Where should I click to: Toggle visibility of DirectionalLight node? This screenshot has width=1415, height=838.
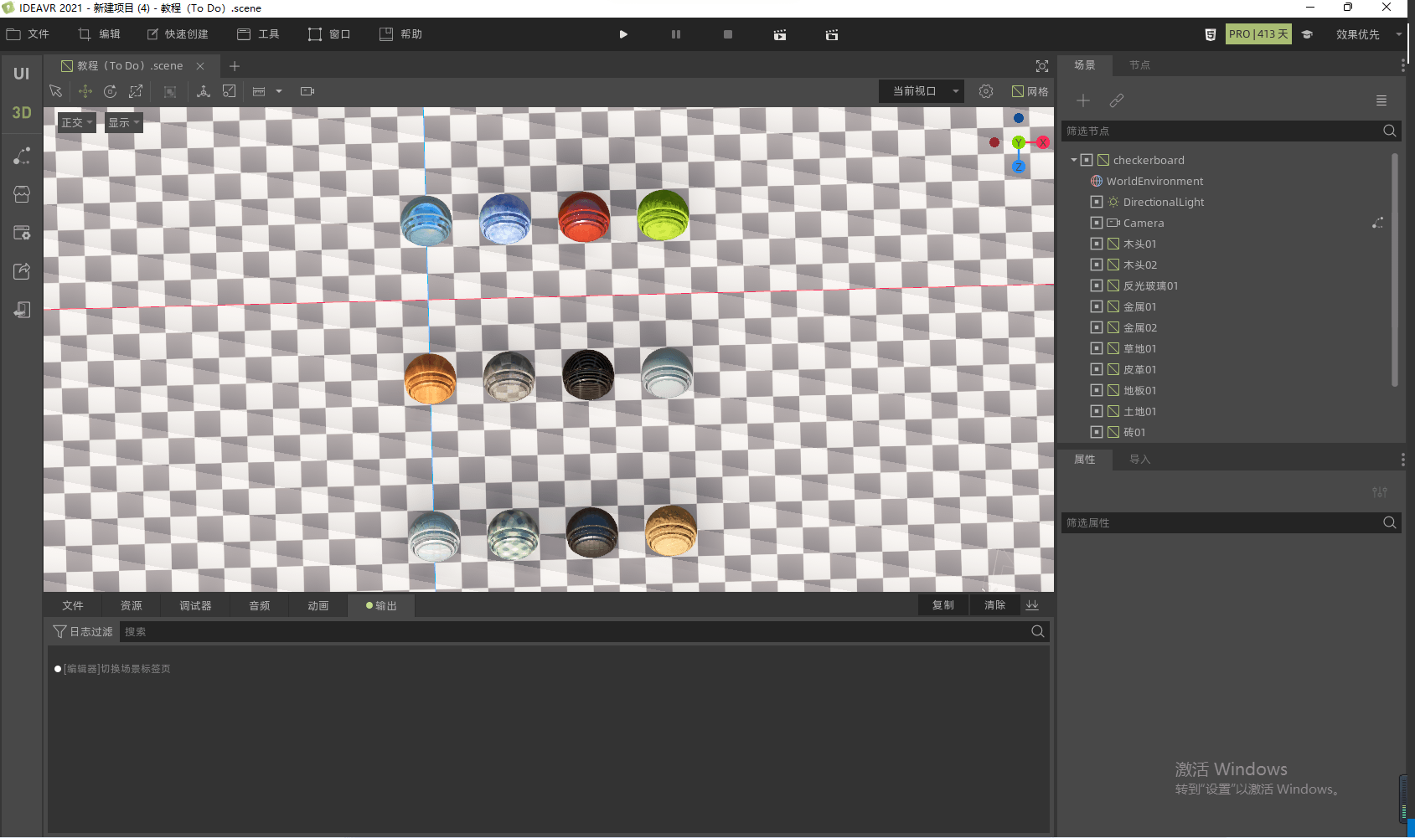tap(1097, 202)
